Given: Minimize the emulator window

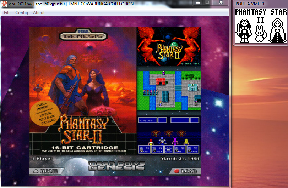Looking at the screenshot, I should tap(198, 2).
